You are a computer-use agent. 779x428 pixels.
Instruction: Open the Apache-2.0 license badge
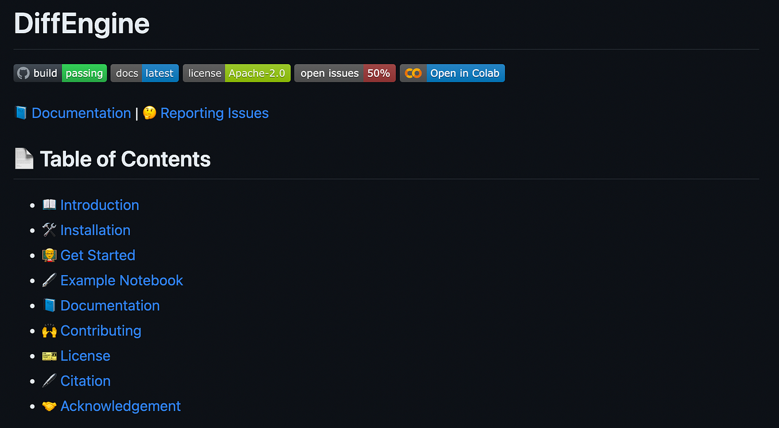236,73
